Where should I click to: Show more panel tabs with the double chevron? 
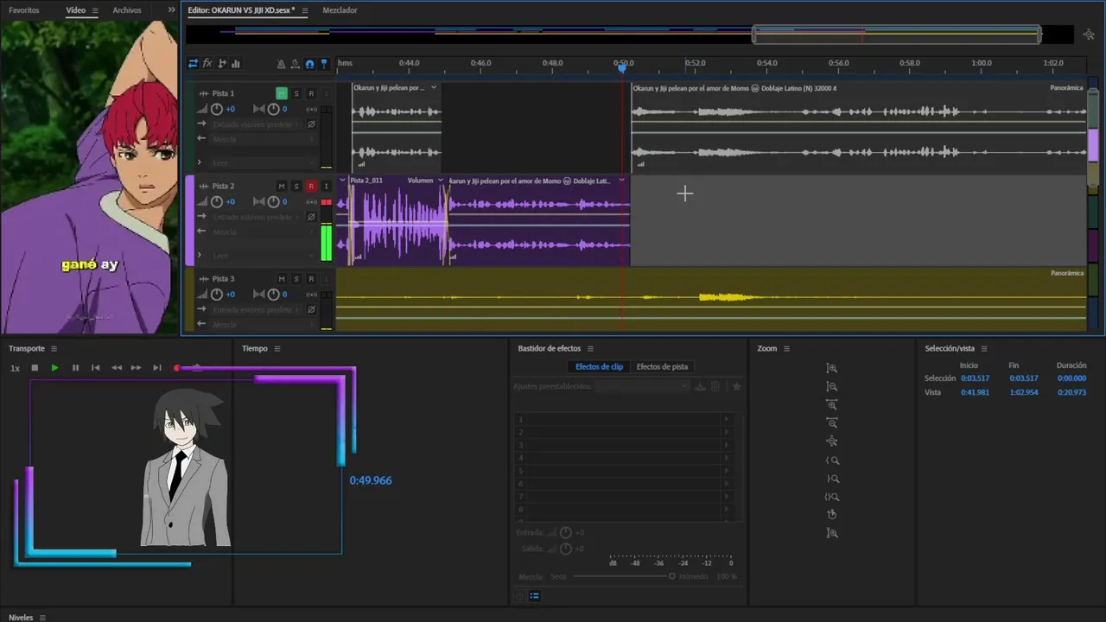[171, 10]
